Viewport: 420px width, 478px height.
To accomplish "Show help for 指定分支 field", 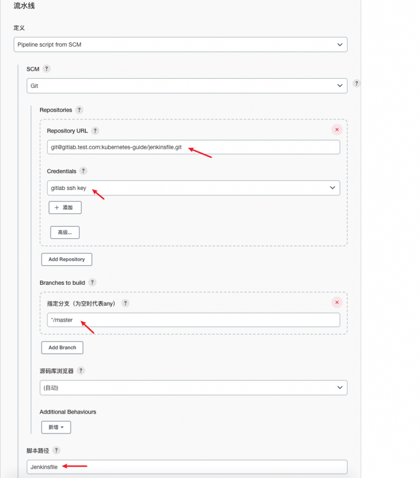I will pyautogui.click(x=125, y=303).
